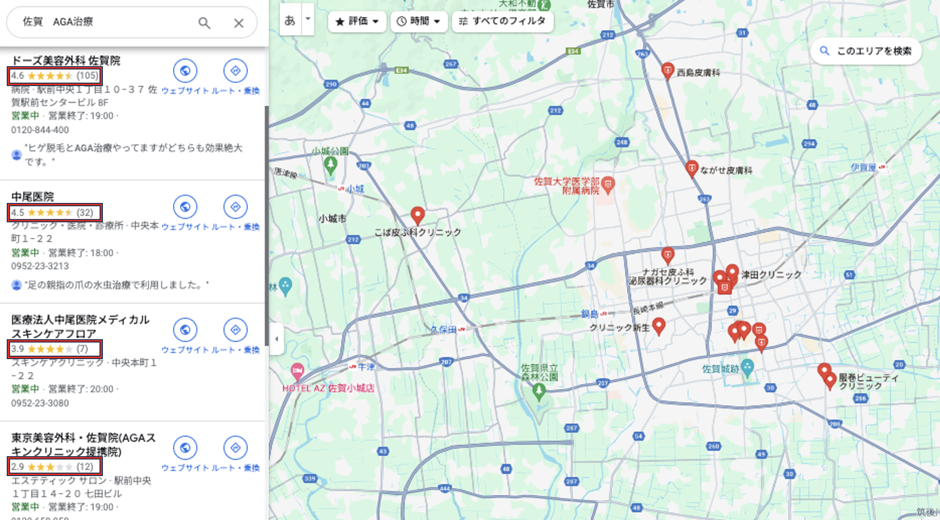Screen dimensions: 940x520
Task: Click phone number 0952-23-3080
Action: [x=40, y=403]
